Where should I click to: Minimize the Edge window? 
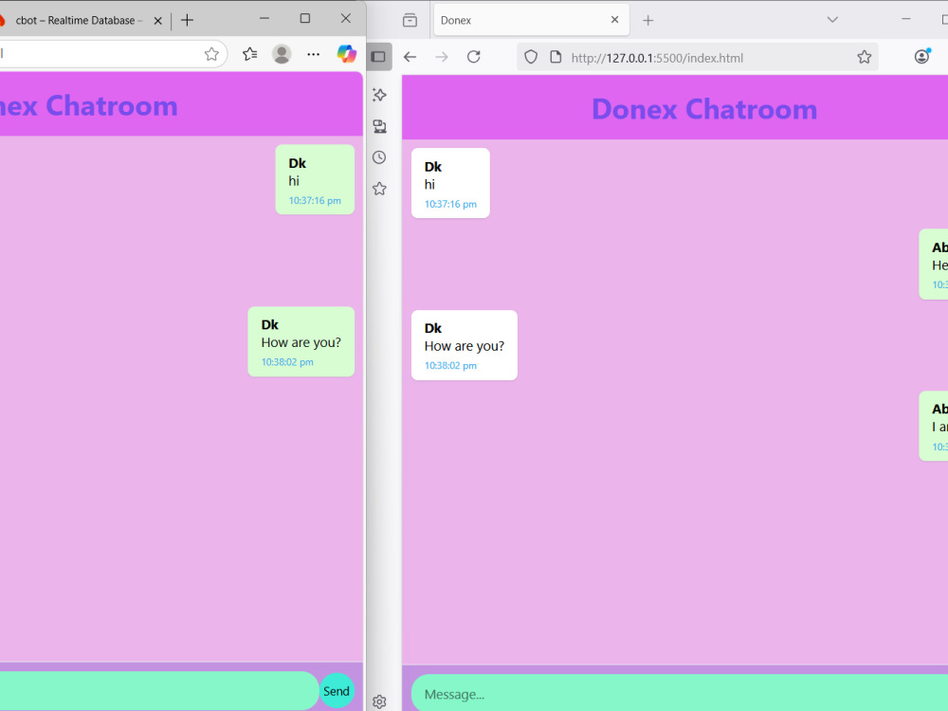[x=264, y=19]
